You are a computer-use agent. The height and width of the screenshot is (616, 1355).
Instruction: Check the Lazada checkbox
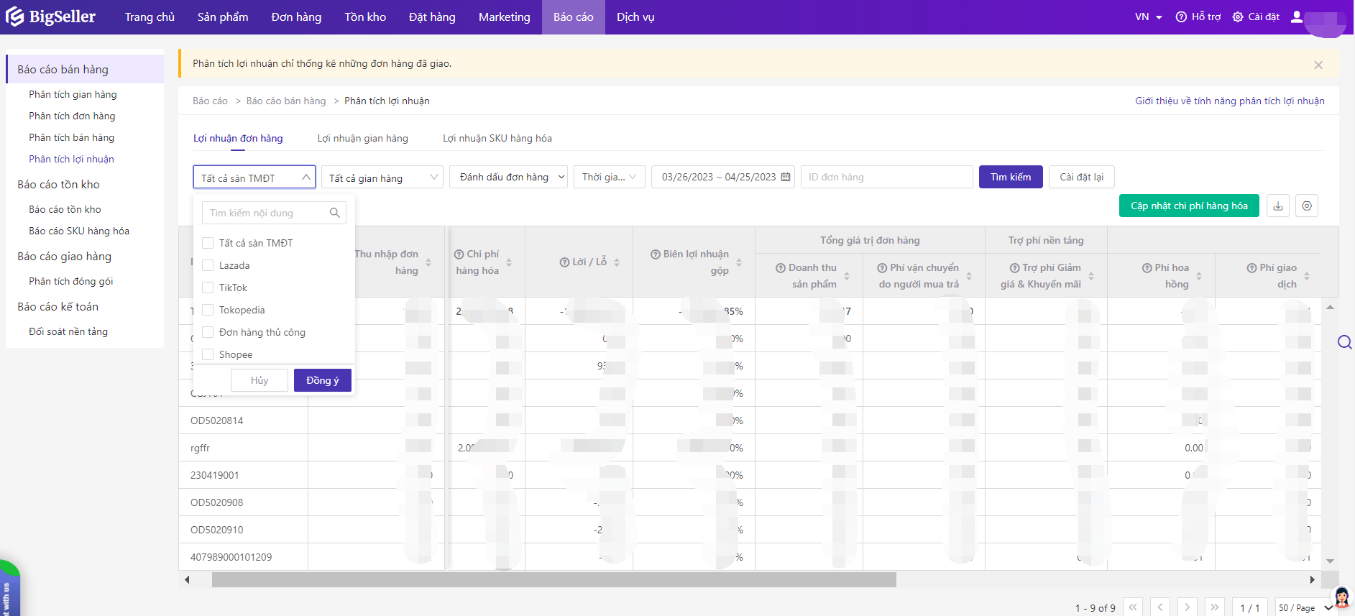(208, 266)
